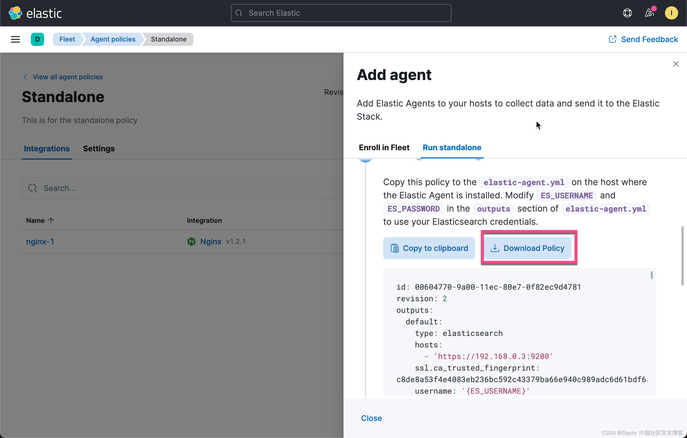The width and height of the screenshot is (687, 438).
Task: Click the Nginx integration icon
Action: (191, 241)
